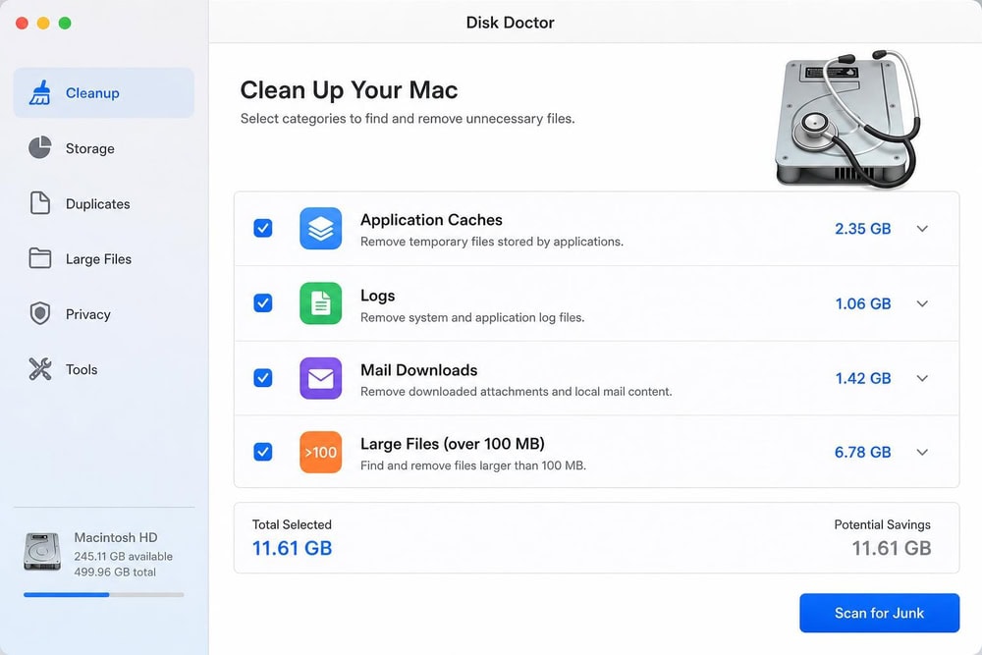Screen dimensions: 982x655
Task: Click the hard drive stethoscope illustration
Action: click(847, 119)
